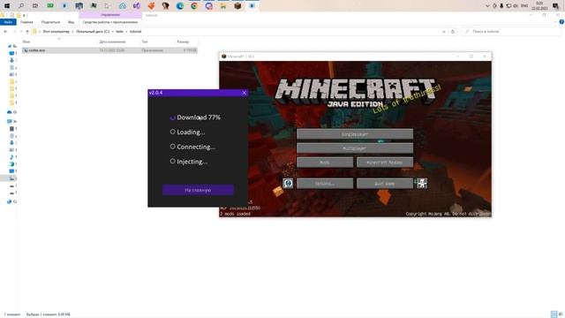Open the Файл tab
The width and height of the screenshot is (565, 318).
(8, 22)
